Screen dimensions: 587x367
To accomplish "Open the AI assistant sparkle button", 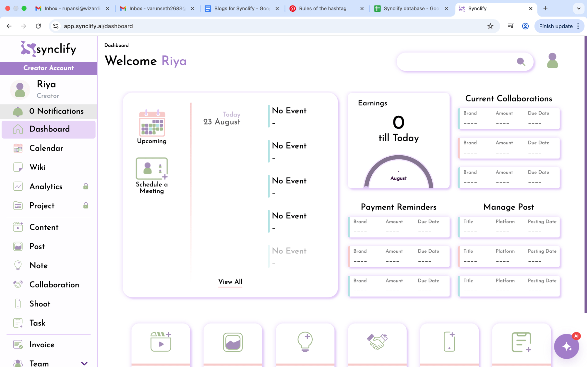I will 566,346.
